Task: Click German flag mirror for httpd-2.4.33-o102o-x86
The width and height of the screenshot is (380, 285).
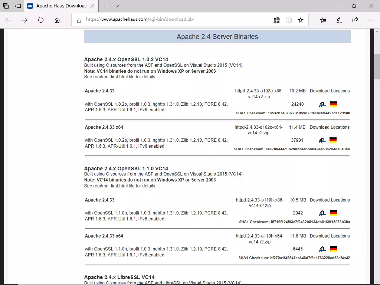Action: click(x=333, y=104)
